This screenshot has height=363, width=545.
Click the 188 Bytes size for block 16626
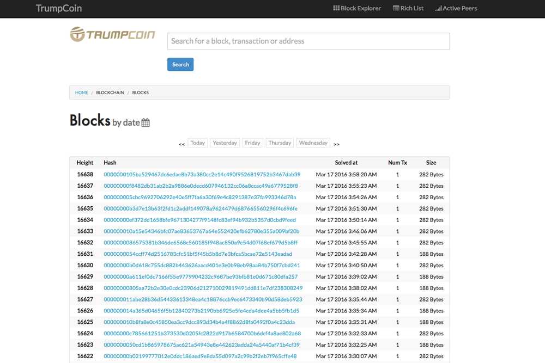(431, 311)
